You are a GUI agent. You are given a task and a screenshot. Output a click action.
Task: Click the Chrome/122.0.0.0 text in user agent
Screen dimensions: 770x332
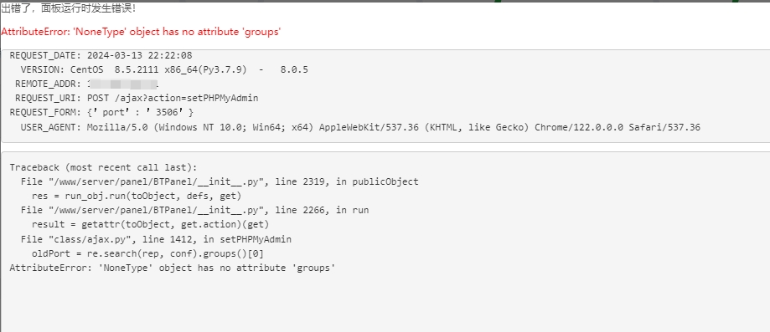[x=579, y=127]
